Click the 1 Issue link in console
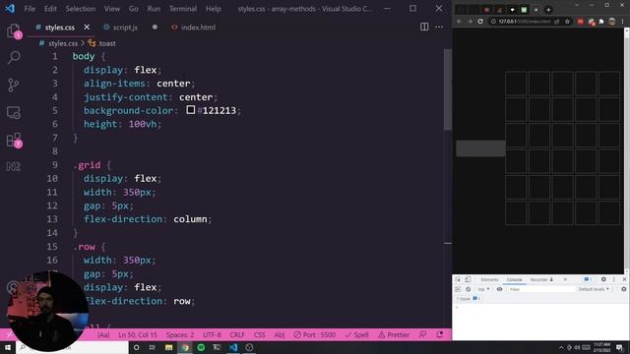 469,299
